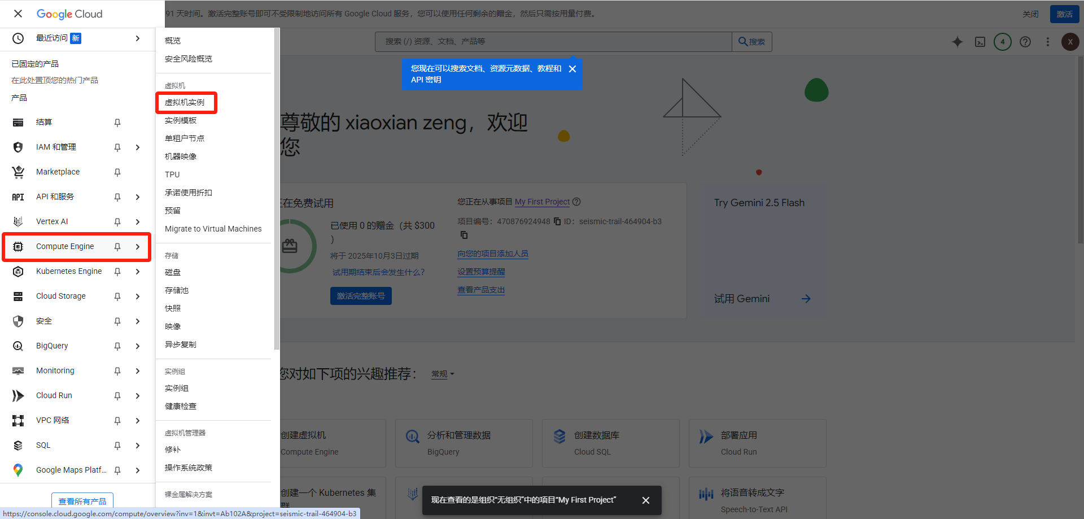1084x519 pixels.
Task: Click the VPC 网络 icon
Action: [x=18, y=421]
